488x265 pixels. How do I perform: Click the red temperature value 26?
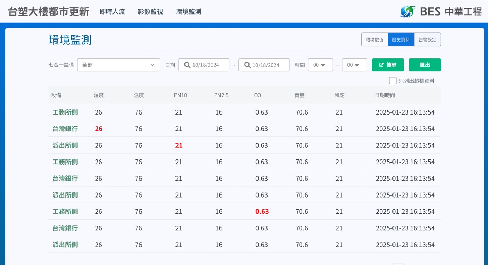point(99,129)
